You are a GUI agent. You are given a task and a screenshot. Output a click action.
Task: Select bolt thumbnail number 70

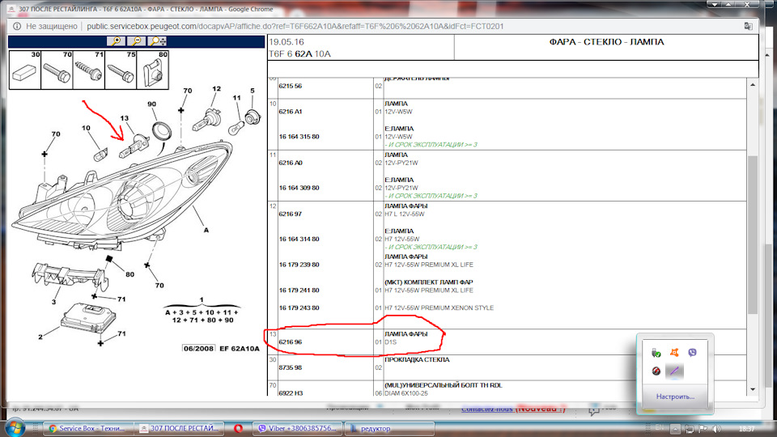tap(57, 70)
